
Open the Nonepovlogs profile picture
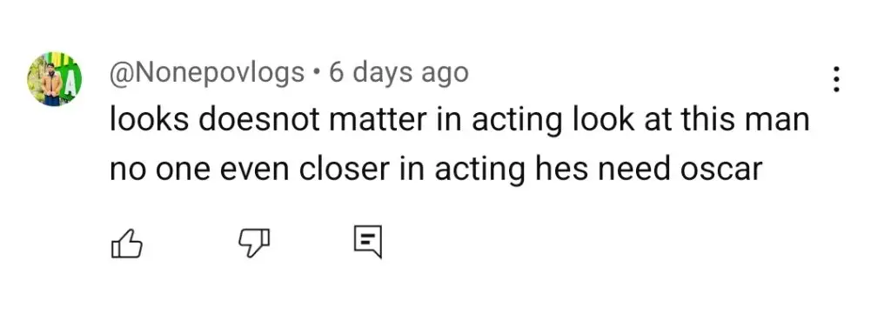pos(55,79)
